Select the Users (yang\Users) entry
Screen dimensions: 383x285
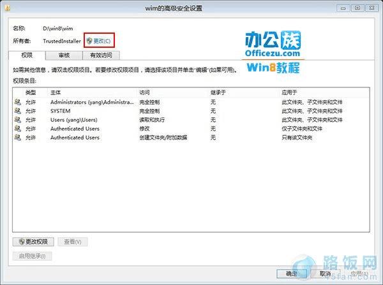[74, 120]
